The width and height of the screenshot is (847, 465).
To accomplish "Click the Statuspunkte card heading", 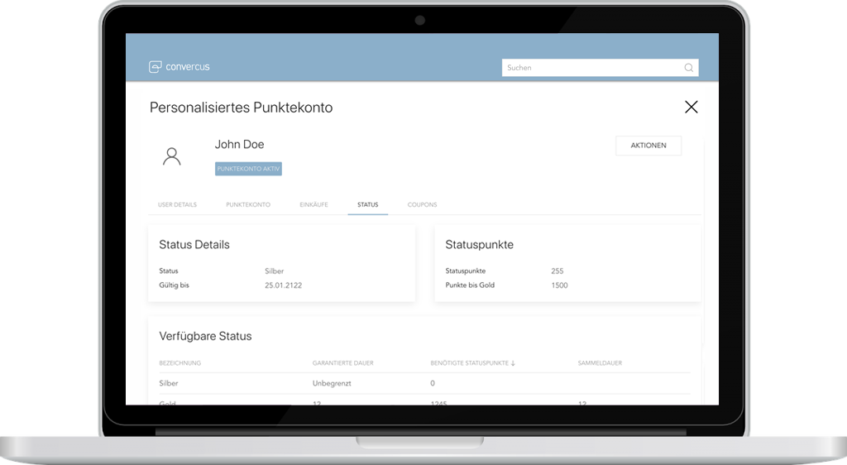I will coord(479,245).
